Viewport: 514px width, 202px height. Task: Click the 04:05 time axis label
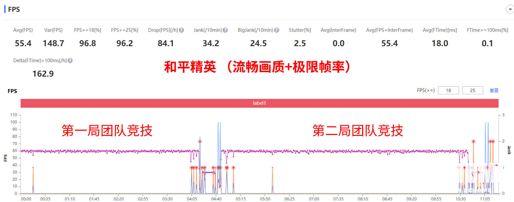(192, 199)
